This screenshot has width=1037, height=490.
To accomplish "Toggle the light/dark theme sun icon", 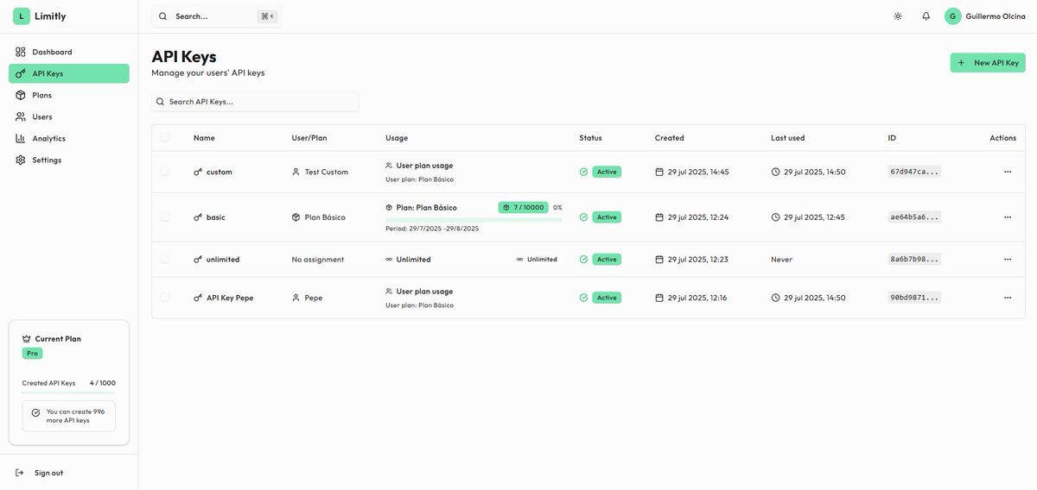I will coord(898,16).
